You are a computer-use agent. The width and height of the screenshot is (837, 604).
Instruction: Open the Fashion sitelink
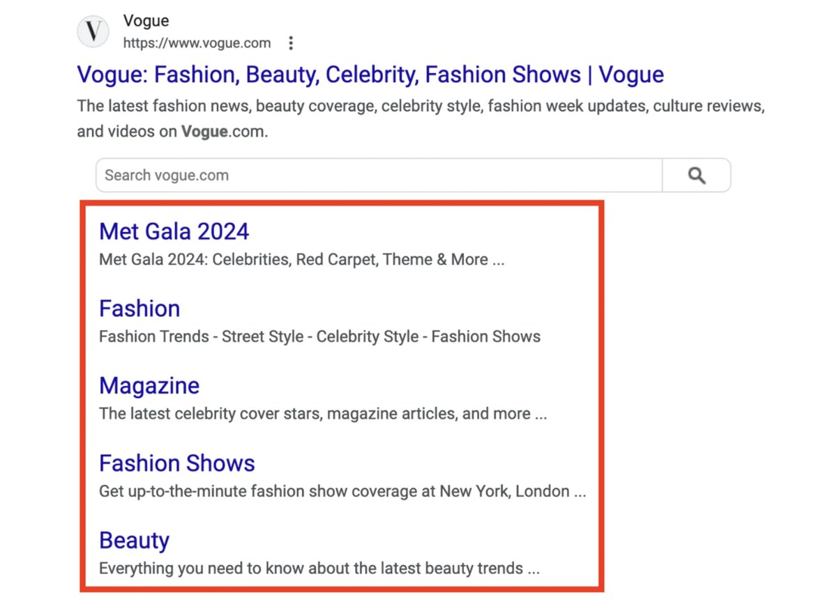click(139, 309)
